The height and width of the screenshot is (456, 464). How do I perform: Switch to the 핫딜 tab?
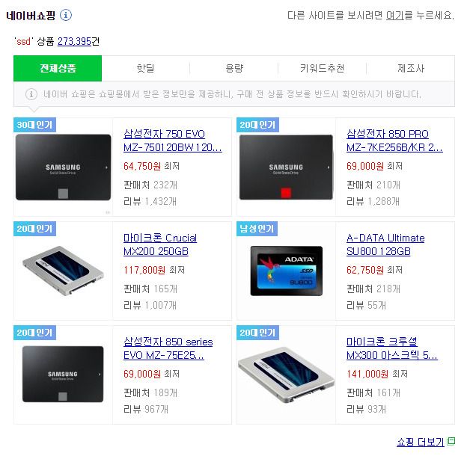[x=145, y=68]
